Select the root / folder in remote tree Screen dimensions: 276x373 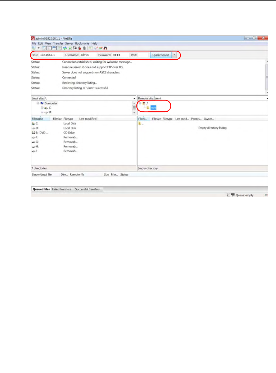click(147, 103)
